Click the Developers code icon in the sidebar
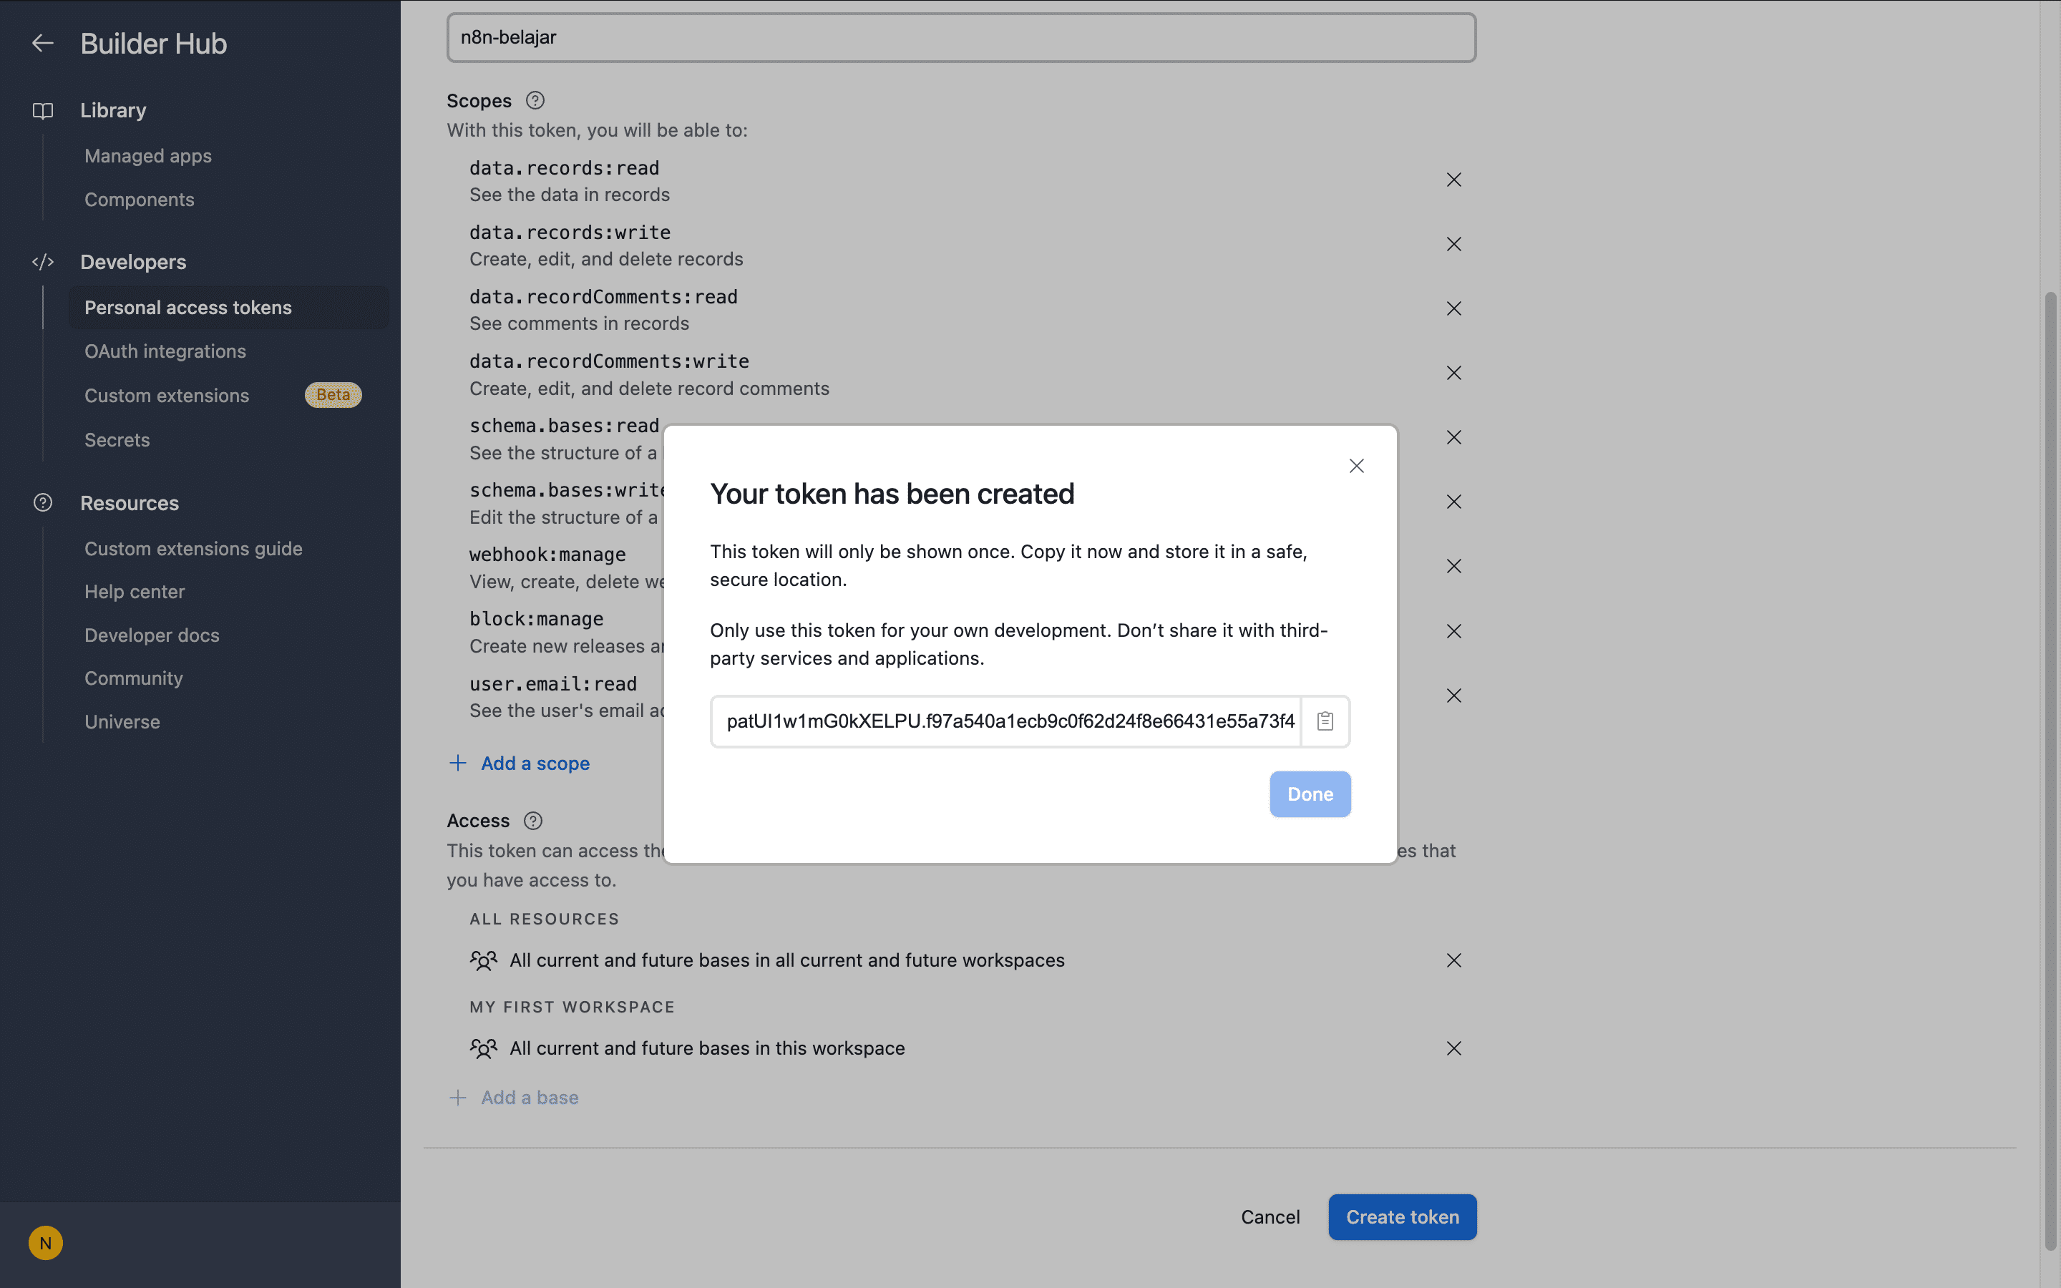Image resolution: width=2061 pixels, height=1288 pixels. (43, 263)
